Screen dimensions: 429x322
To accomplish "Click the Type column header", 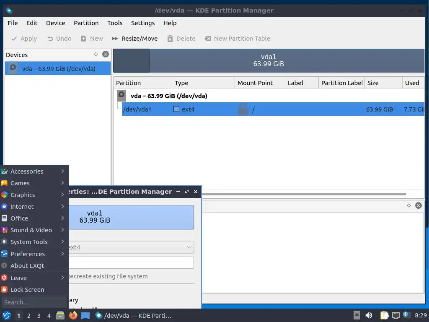I will [x=203, y=83].
